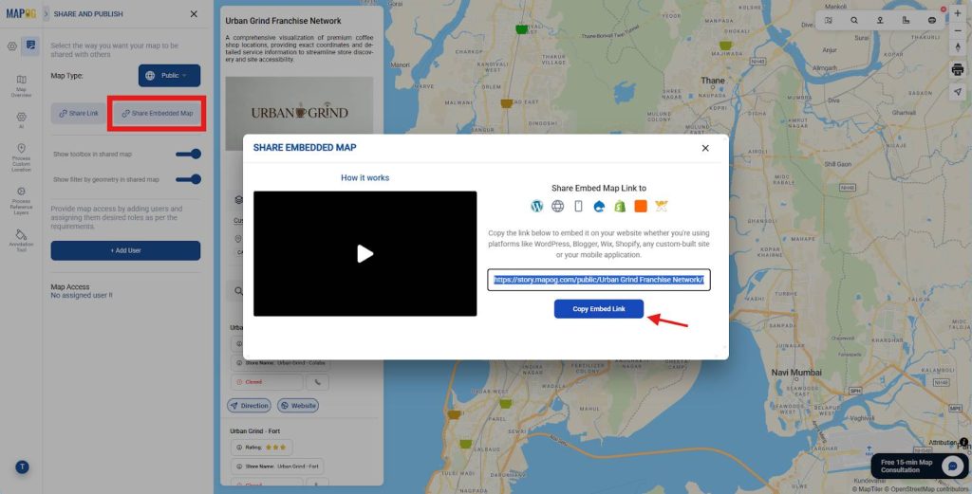Close the Share Embedded Map dialog

pos(705,148)
